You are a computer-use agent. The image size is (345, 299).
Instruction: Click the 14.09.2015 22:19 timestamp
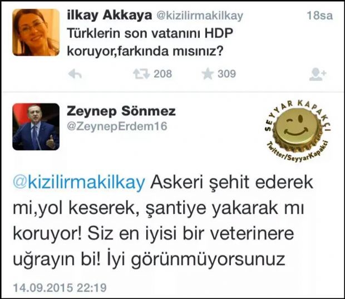pos(60,287)
